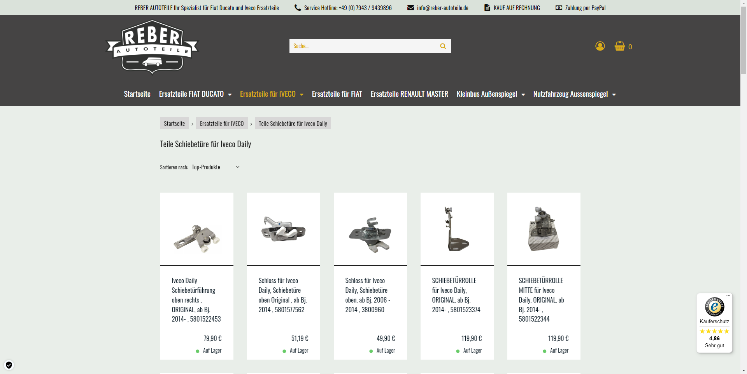Click the info@reber-autoteile.de email link
The image size is (747, 374).
(443, 8)
